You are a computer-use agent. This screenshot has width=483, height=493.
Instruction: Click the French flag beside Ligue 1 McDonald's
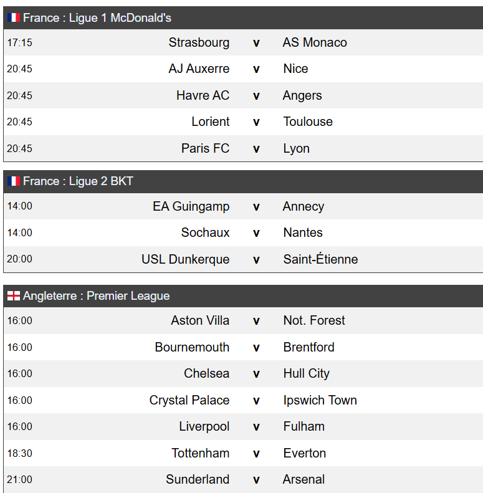pos(14,17)
